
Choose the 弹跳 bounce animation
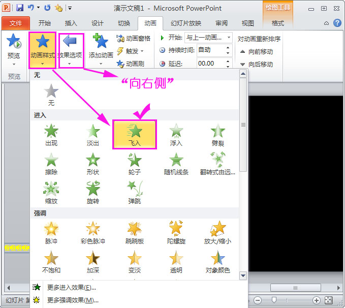(x=135, y=193)
